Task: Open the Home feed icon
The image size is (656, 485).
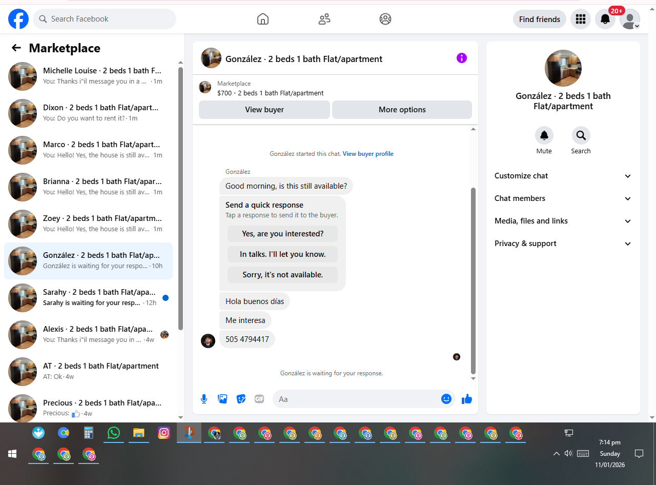Action: (262, 19)
